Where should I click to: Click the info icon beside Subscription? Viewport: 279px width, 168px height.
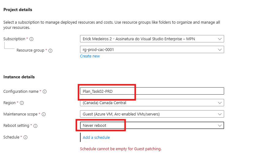click(31, 39)
